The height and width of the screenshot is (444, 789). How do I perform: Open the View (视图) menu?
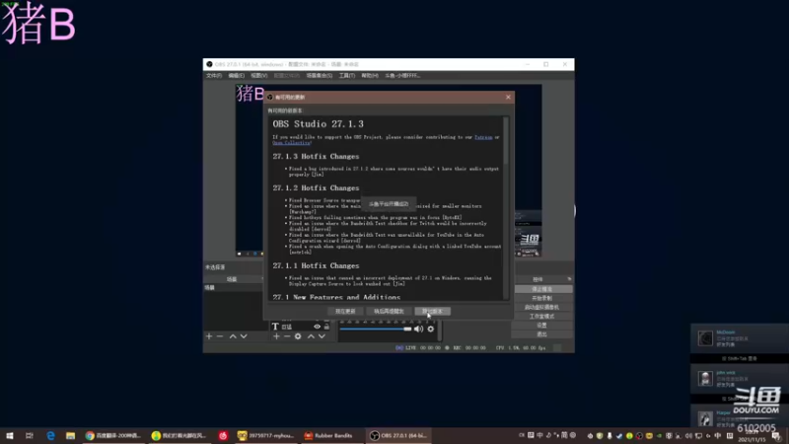tap(258, 76)
